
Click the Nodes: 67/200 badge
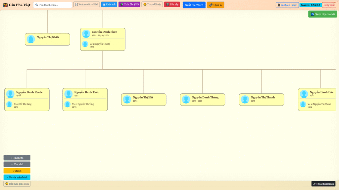click(311, 5)
